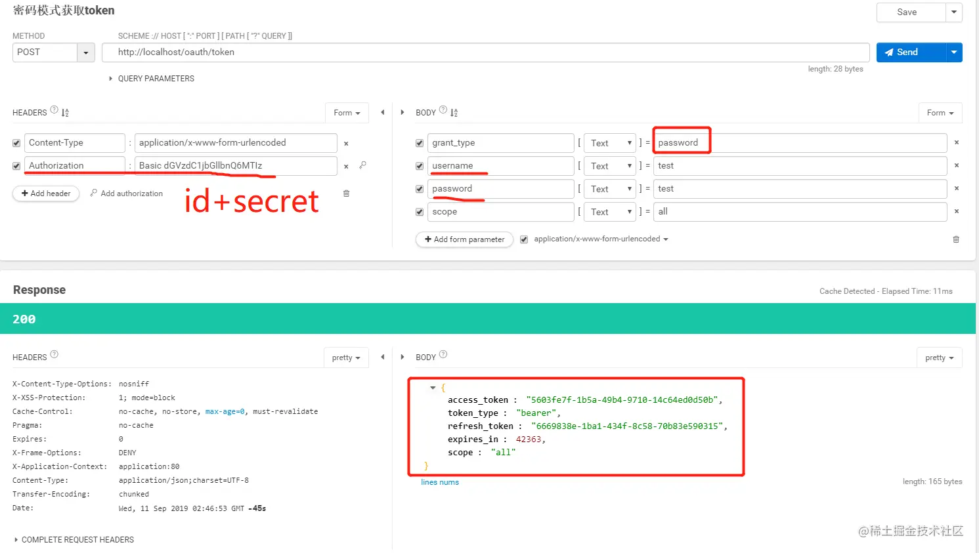This screenshot has width=979, height=553.
Task: Remove the grant_type parameter row
Action: [957, 142]
